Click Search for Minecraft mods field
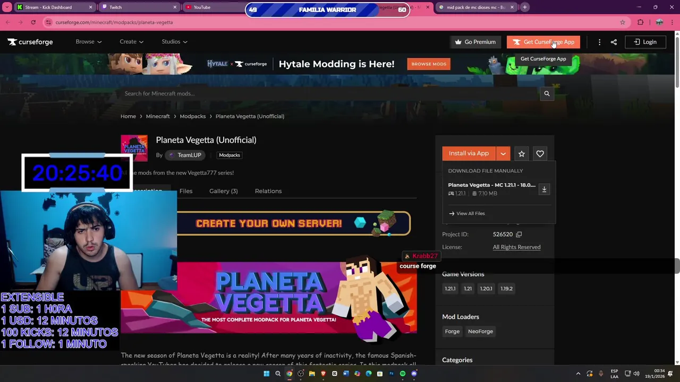The image size is (680, 382). [329, 93]
